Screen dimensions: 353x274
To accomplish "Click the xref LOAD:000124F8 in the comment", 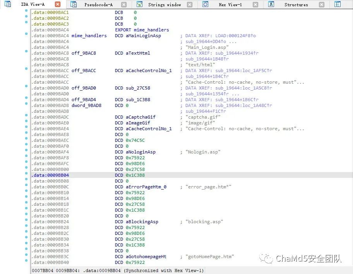I will (235, 36).
